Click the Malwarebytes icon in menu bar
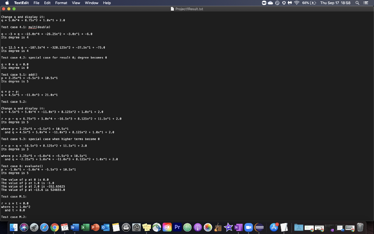374x234 pixels. pos(290,3)
